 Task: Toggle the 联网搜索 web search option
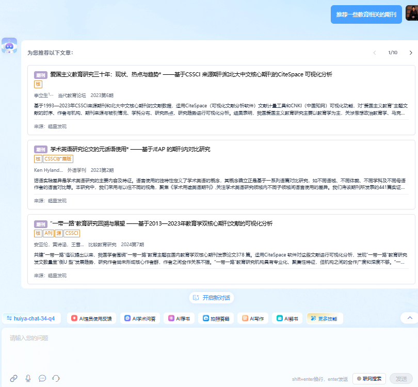pos(369,379)
